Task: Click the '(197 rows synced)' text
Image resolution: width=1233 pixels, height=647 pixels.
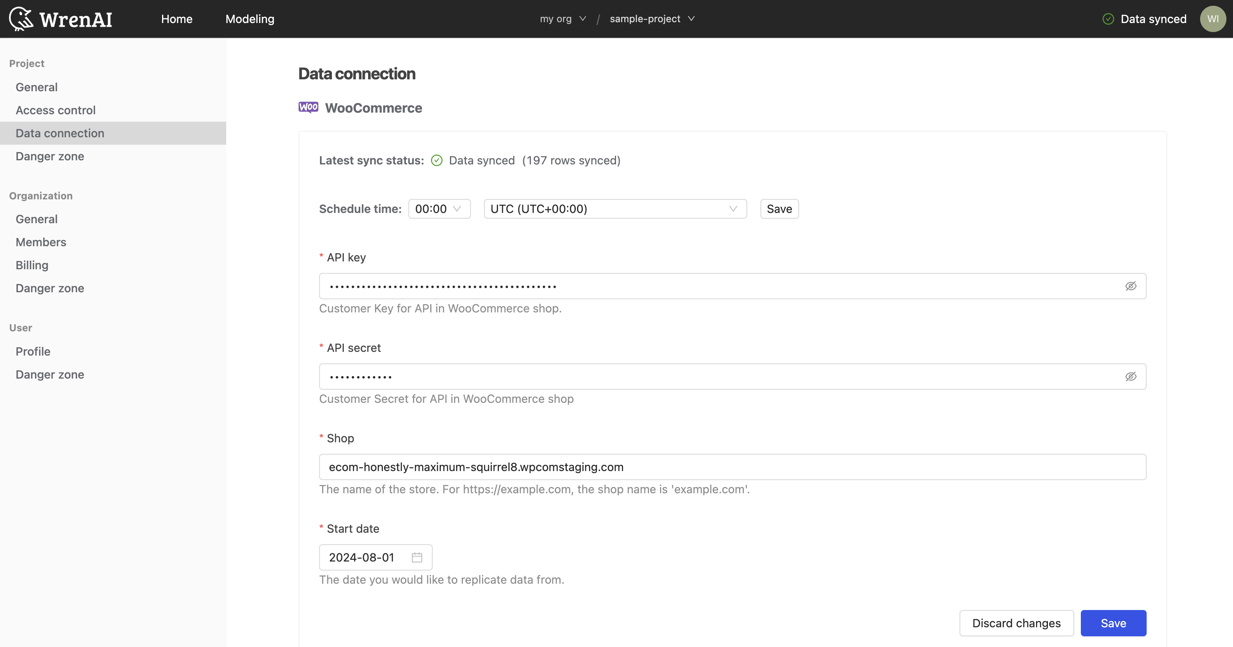Action: [x=571, y=160]
